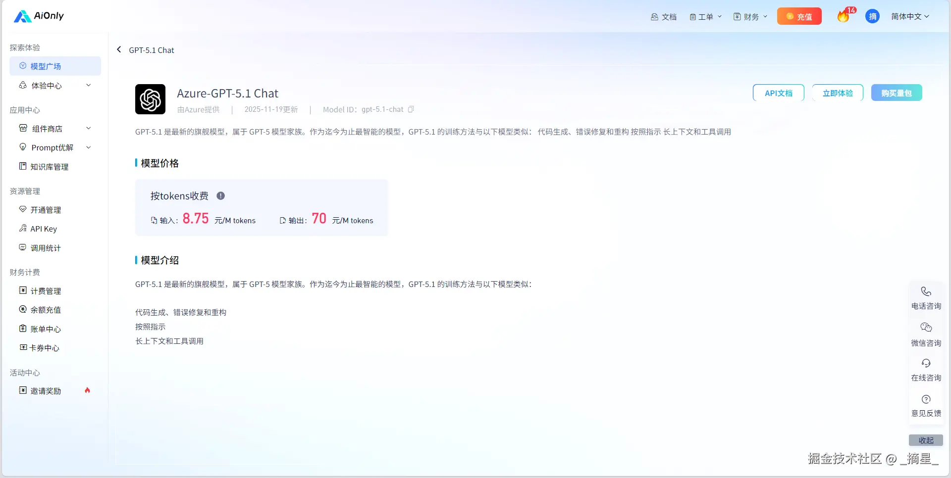Click the GPT-5.1 Chat breadcrumb title
Screen dimensions: 951x478
152,50
